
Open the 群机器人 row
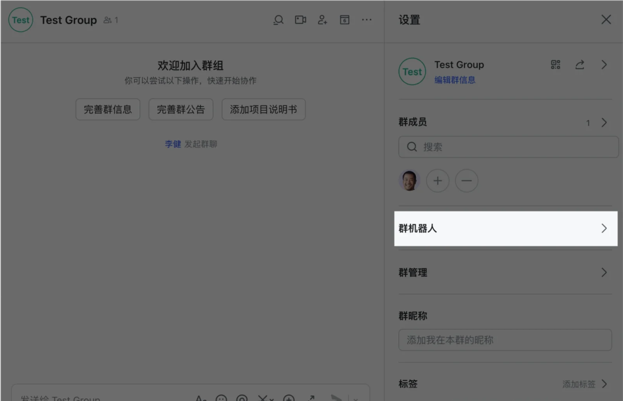click(506, 229)
